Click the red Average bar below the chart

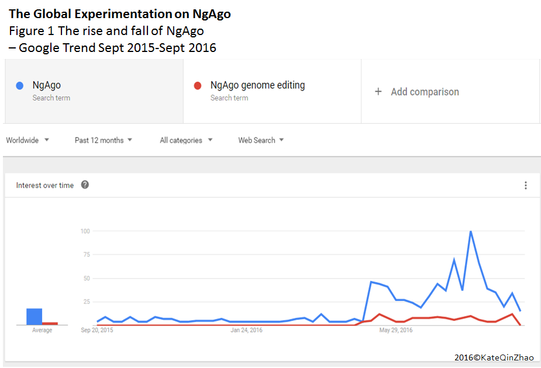tap(50, 322)
